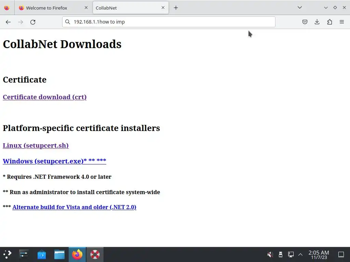Focus the address bar text field
350x262 pixels.
pyautogui.click(x=169, y=22)
